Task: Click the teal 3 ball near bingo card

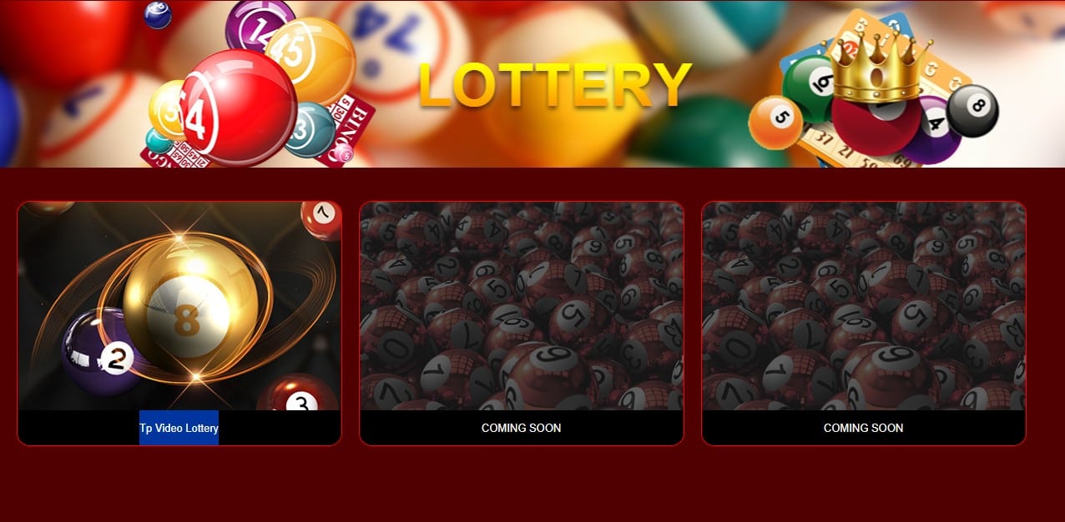Action: 310,129
